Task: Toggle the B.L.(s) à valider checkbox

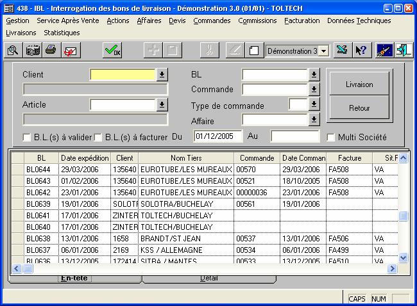Action: coord(26,137)
